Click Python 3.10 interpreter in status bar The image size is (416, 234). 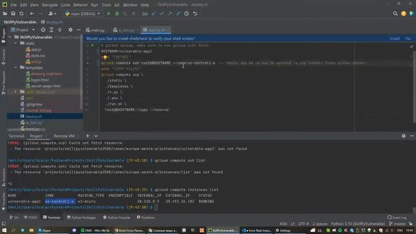[x=358, y=224]
